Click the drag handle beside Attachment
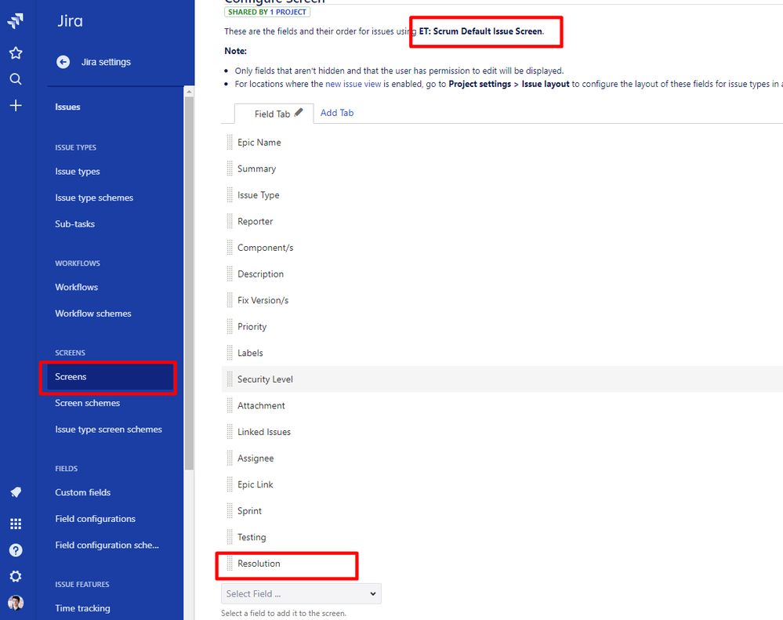783x620 pixels. [230, 405]
